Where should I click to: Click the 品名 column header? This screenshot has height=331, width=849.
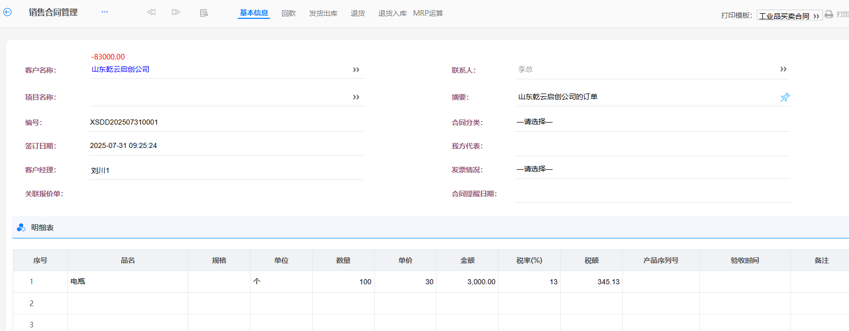[x=128, y=260]
